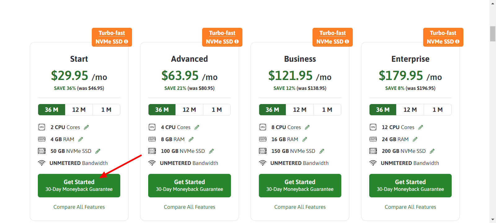Edit 24 GB RAM pencil icon
The image size is (496, 223).
pyautogui.click(x=415, y=139)
